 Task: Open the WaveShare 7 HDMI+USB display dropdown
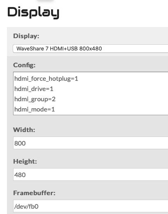coord(90,48)
